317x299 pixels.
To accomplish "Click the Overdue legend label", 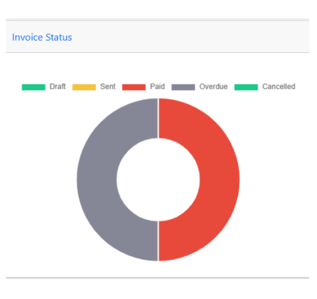I will pyautogui.click(x=213, y=87).
